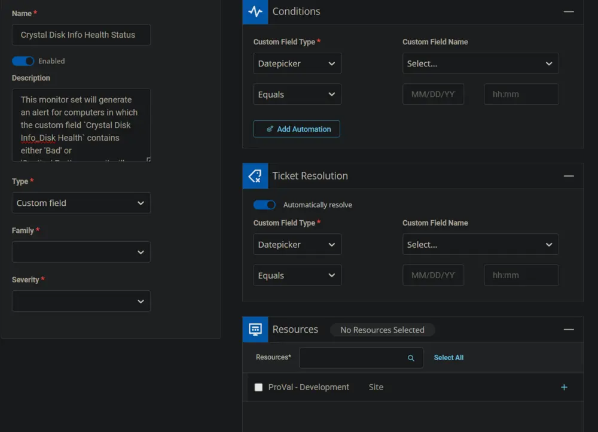Screen dimensions: 598x432
Task: Click the Site label in resource row
Action: point(376,387)
